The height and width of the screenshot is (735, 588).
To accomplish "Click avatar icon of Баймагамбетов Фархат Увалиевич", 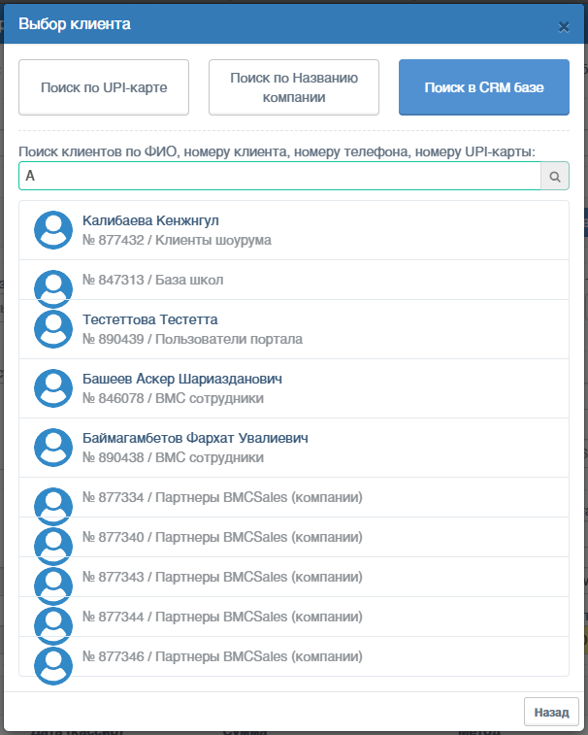I will tap(53, 448).
